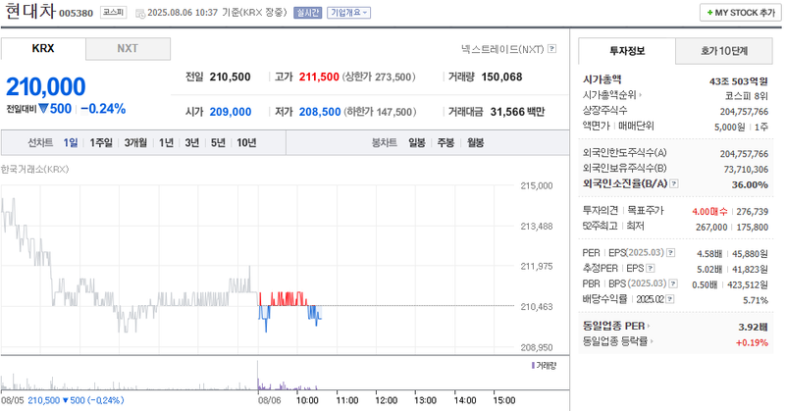This screenshot has height=411, width=785.
Task: Open the foreign ownership ratio help icon
Action: click(674, 183)
